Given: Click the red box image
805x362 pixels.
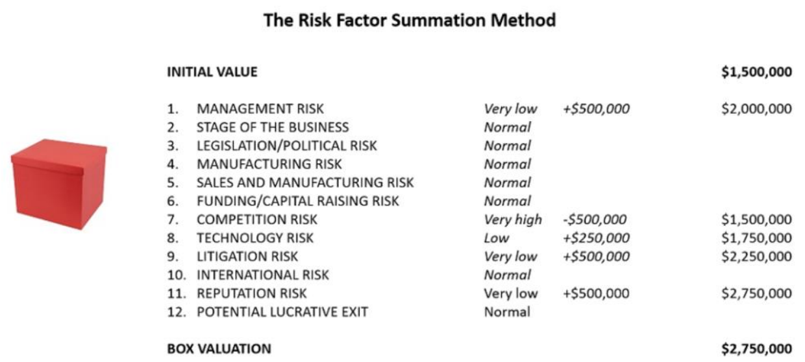Looking at the screenshot, I should pyautogui.click(x=58, y=183).
